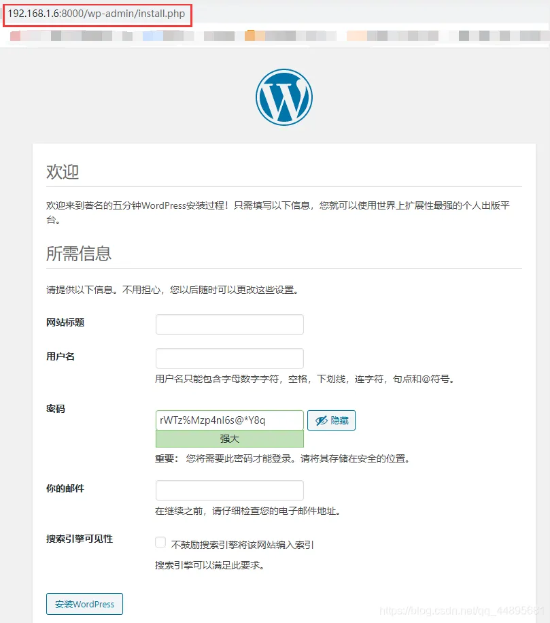
Task: Toggle password visibility with 隐藏 button
Action: [331, 420]
